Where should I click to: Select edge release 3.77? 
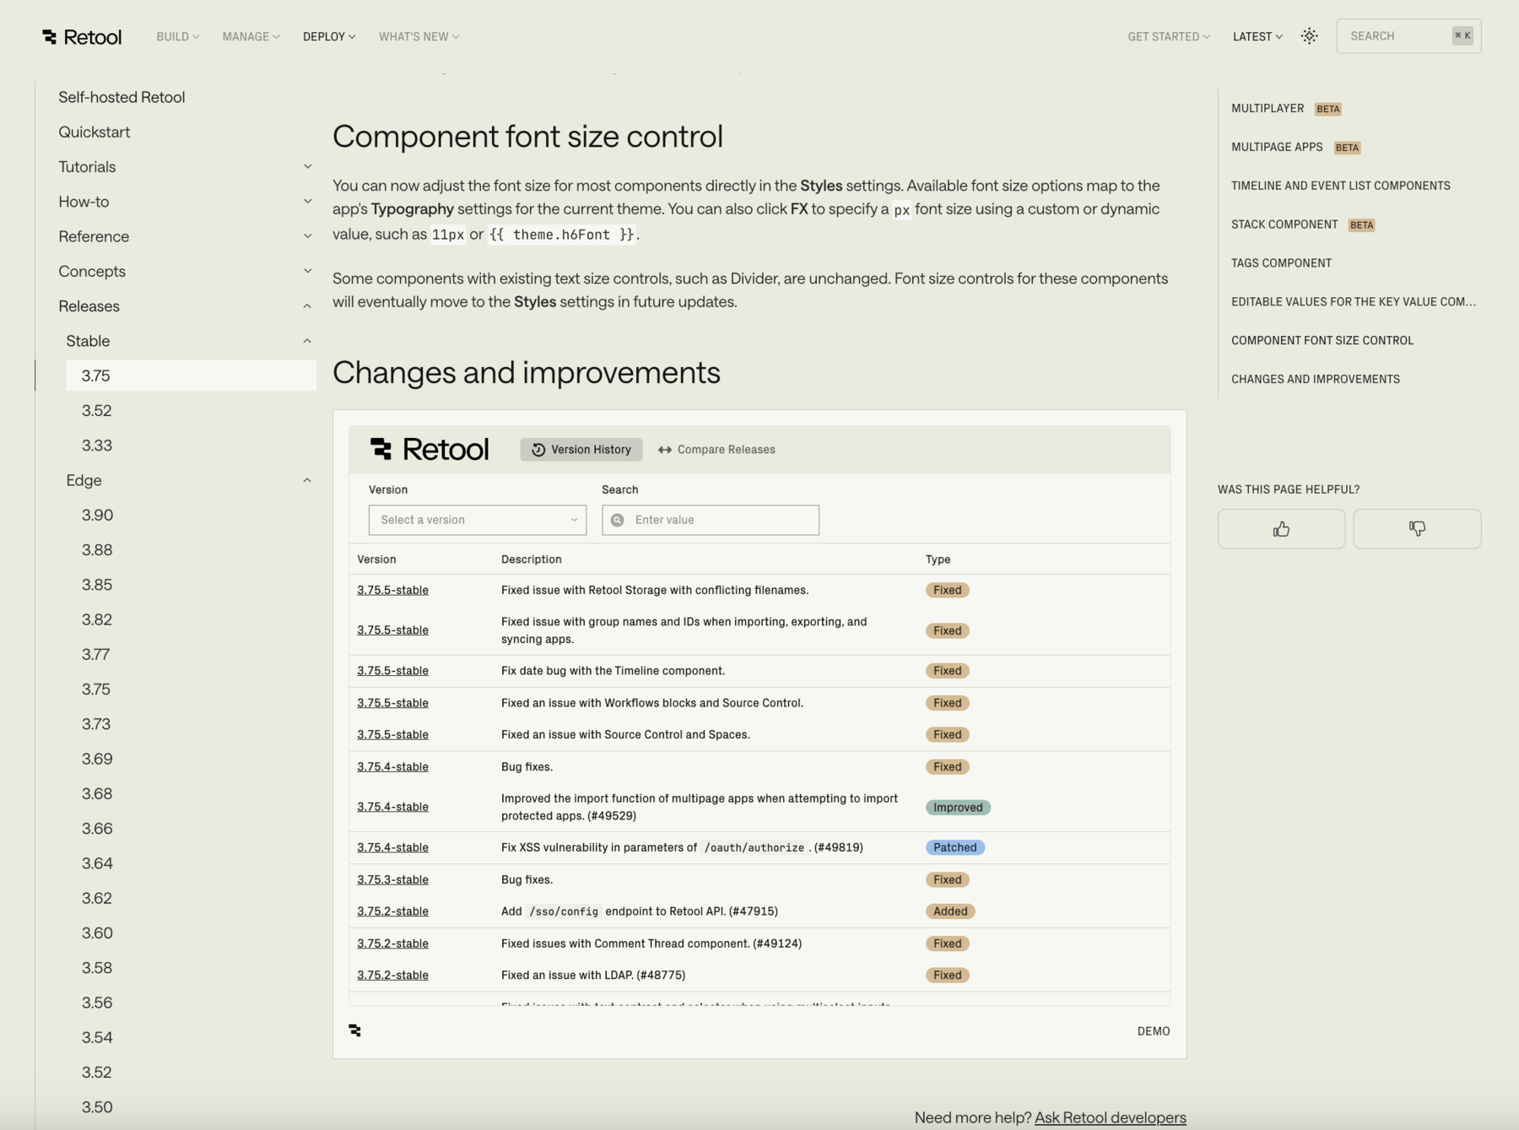(96, 654)
